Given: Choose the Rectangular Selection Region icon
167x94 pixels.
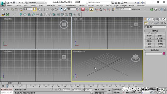Looking at the screenshot, I should click(43, 9).
